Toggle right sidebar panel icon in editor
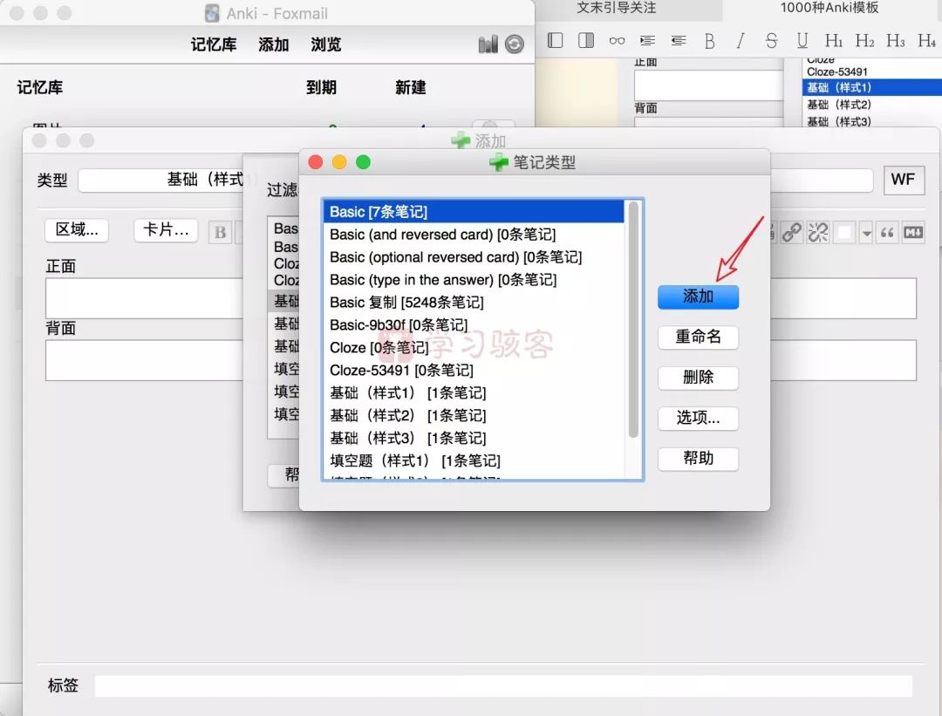Image resolution: width=942 pixels, height=716 pixels. point(586,40)
